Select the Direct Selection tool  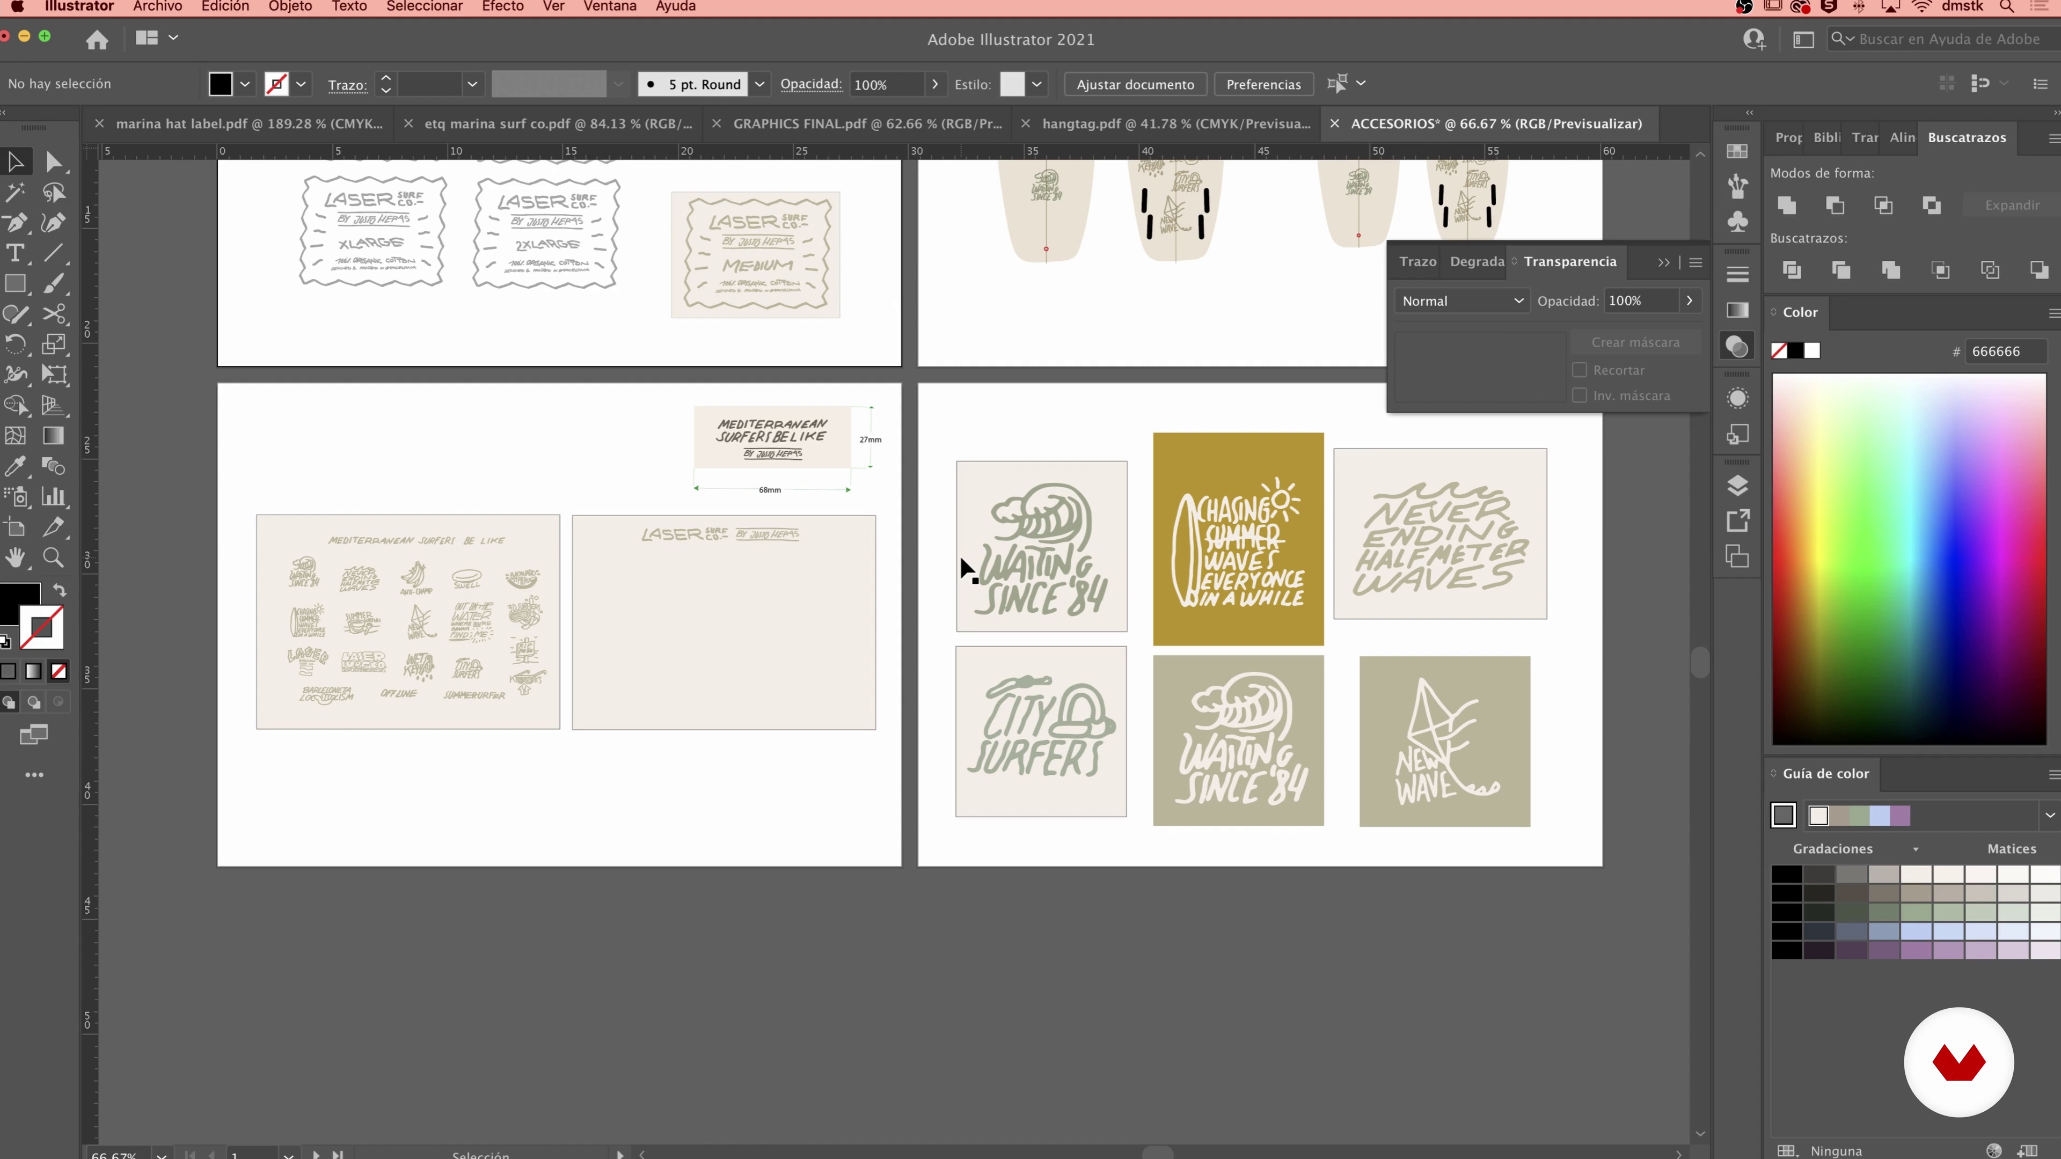point(54,163)
